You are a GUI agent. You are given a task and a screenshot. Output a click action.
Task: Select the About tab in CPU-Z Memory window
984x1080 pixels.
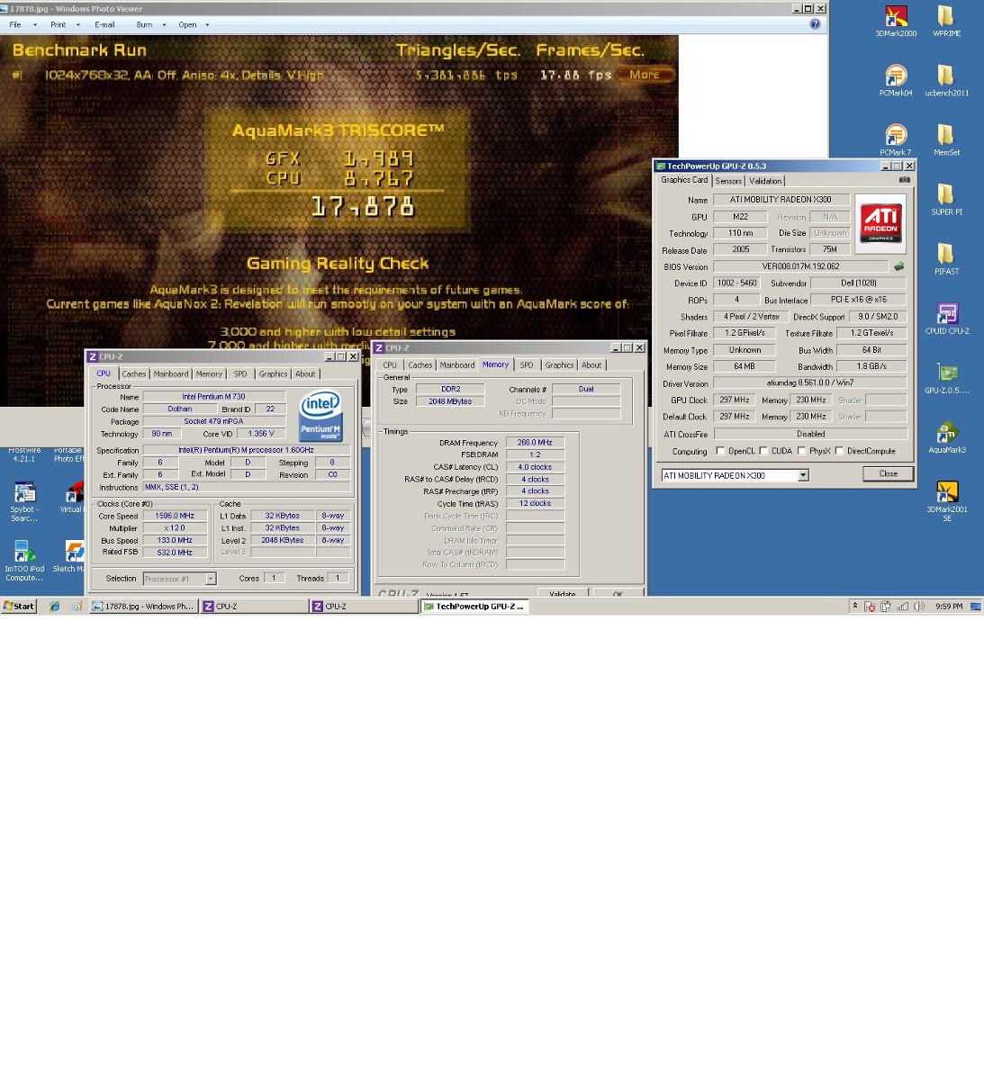(591, 364)
